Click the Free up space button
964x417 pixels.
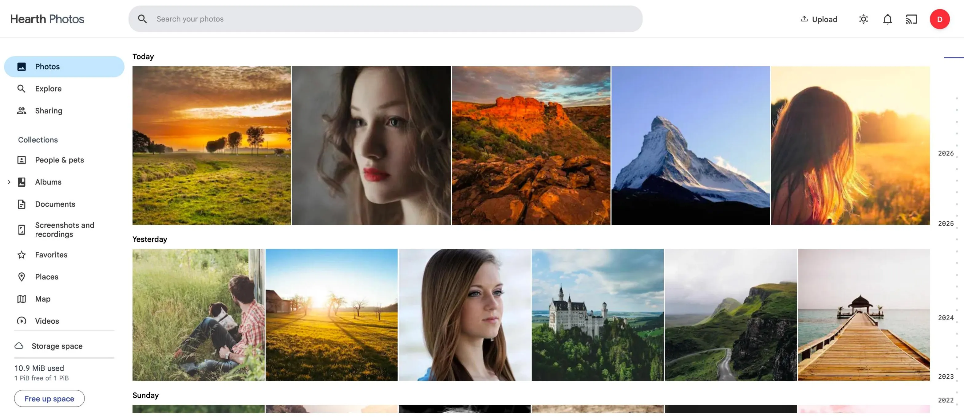(49, 399)
